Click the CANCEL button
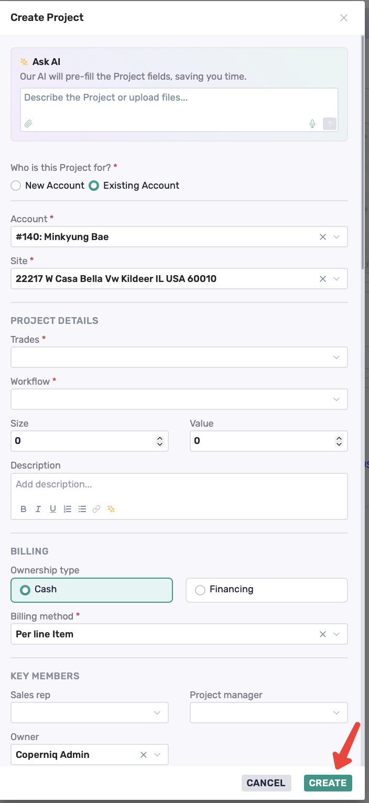 click(266, 783)
